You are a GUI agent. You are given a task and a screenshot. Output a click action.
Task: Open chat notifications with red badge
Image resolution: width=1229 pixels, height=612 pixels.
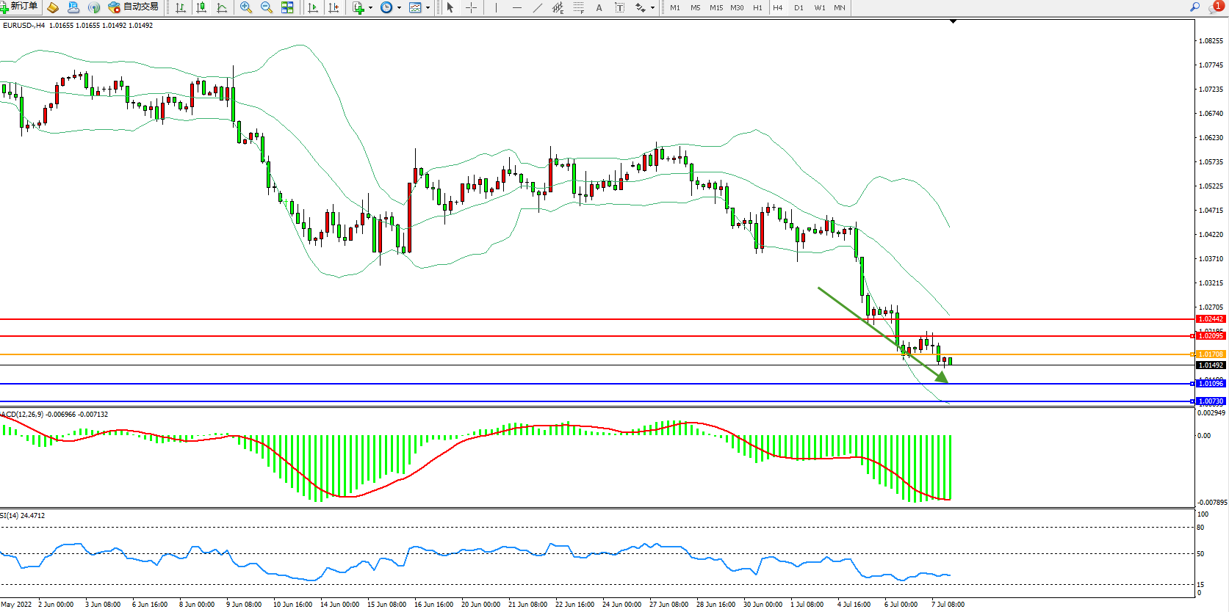click(x=1216, y=7)
